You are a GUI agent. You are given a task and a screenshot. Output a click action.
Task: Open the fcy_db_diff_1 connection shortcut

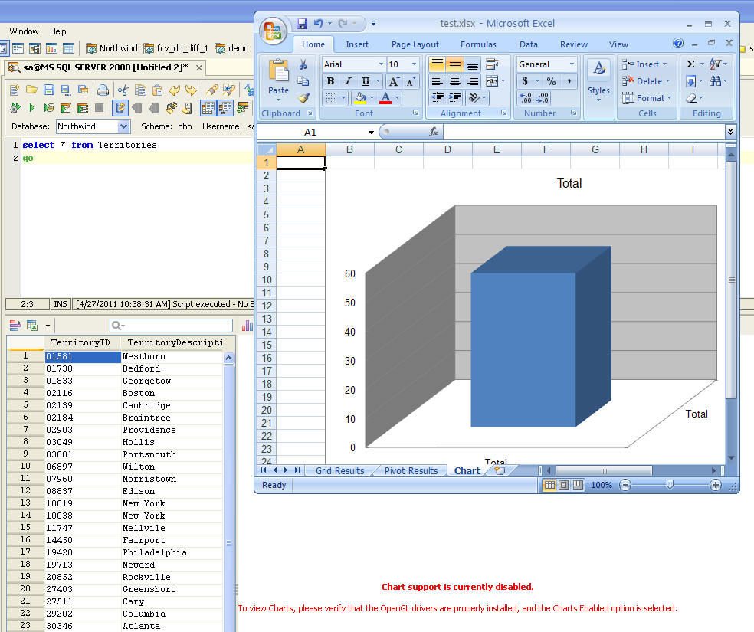click(175, 48)
